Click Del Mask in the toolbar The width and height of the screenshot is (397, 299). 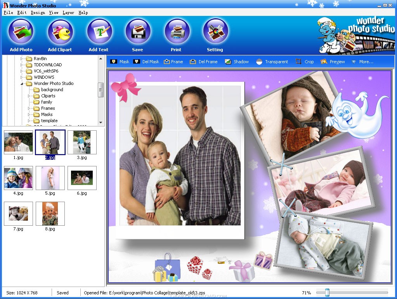146,62
